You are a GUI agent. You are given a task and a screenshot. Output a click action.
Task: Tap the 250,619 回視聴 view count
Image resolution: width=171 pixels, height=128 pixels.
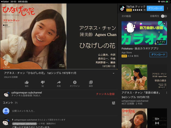(x=11, y=77)
